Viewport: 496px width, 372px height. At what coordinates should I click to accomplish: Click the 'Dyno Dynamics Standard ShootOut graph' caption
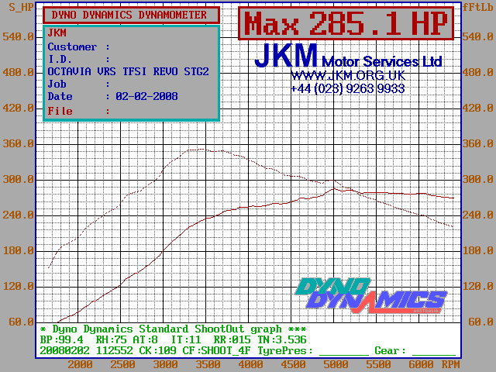coord(167,329)
